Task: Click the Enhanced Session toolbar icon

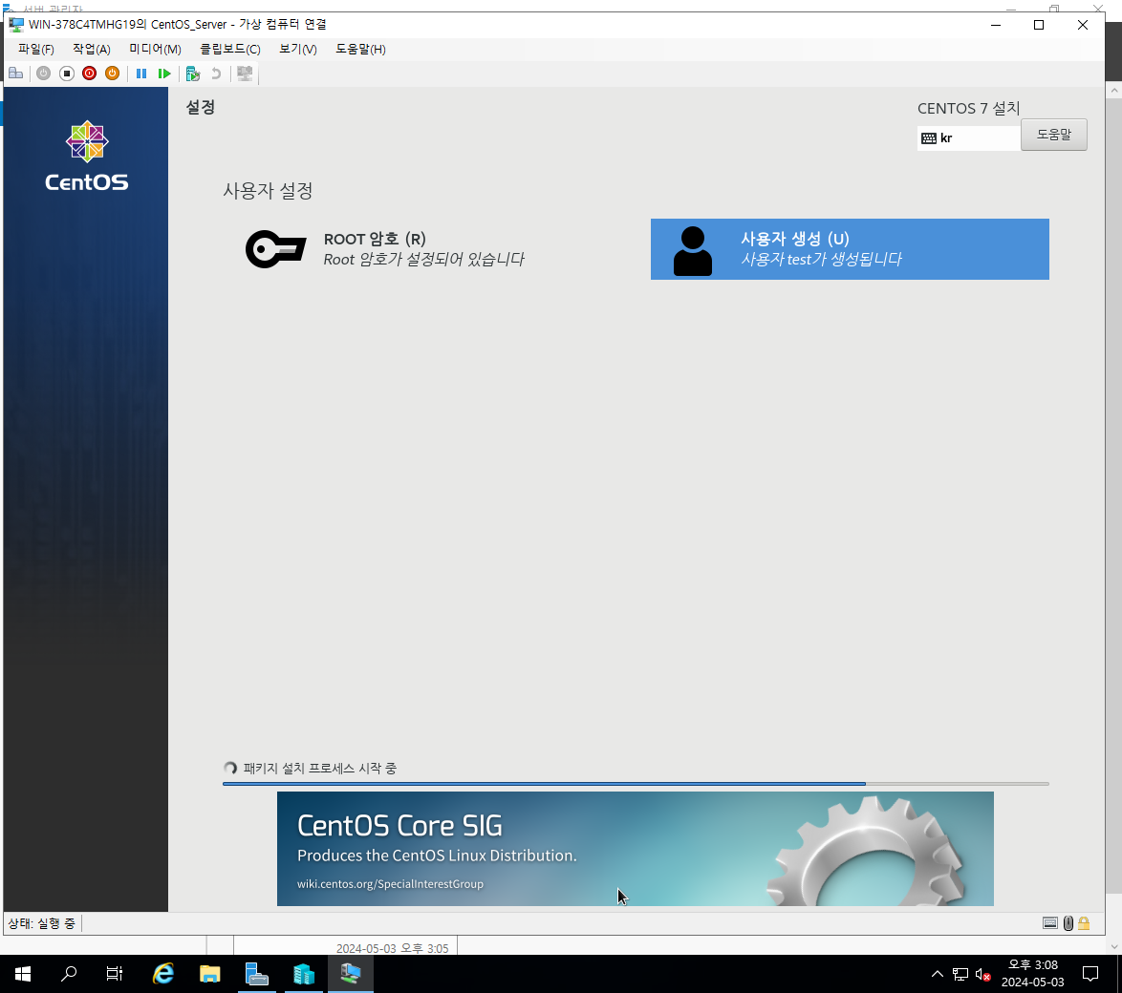Action: click(x=245, y=74)
